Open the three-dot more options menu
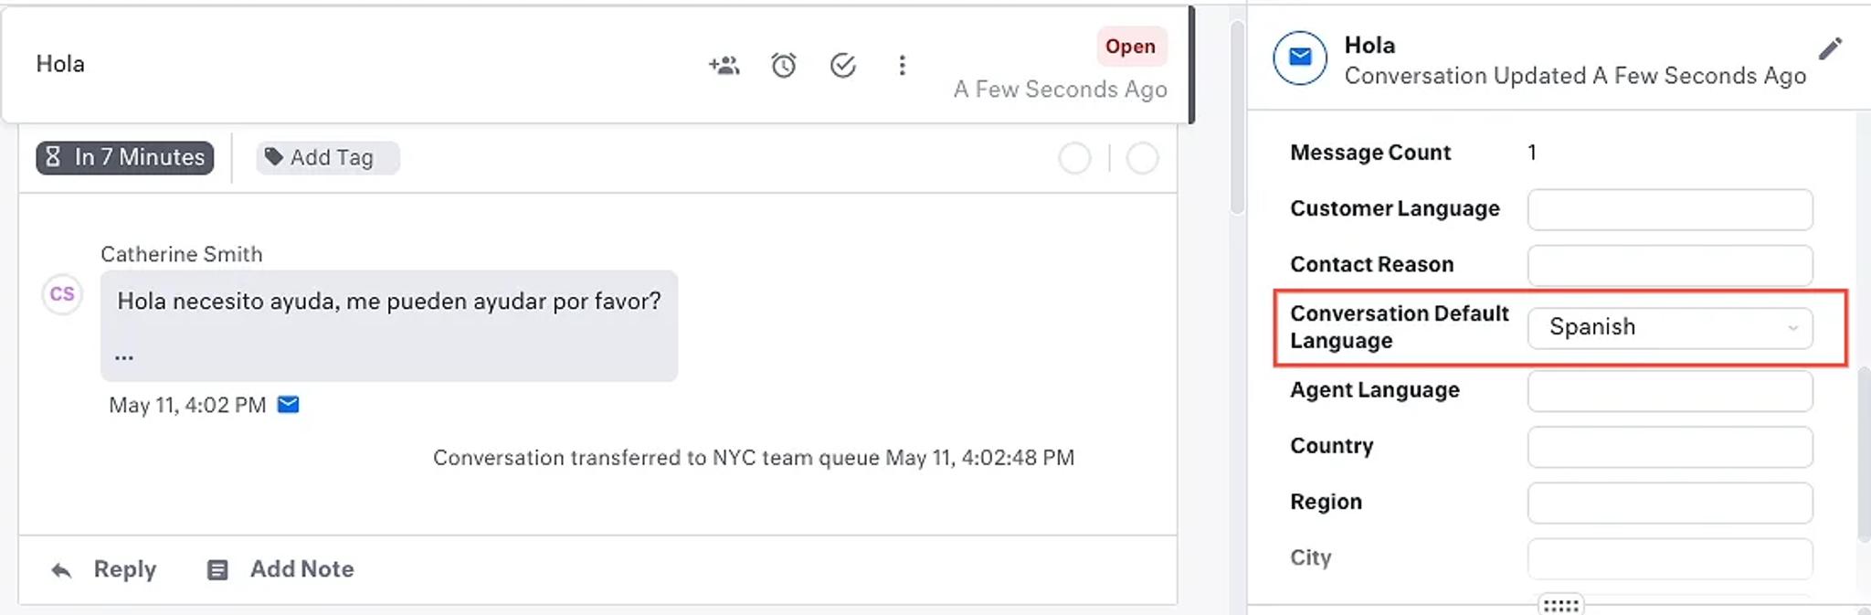Screen dimensions: 1871x615 902,65
